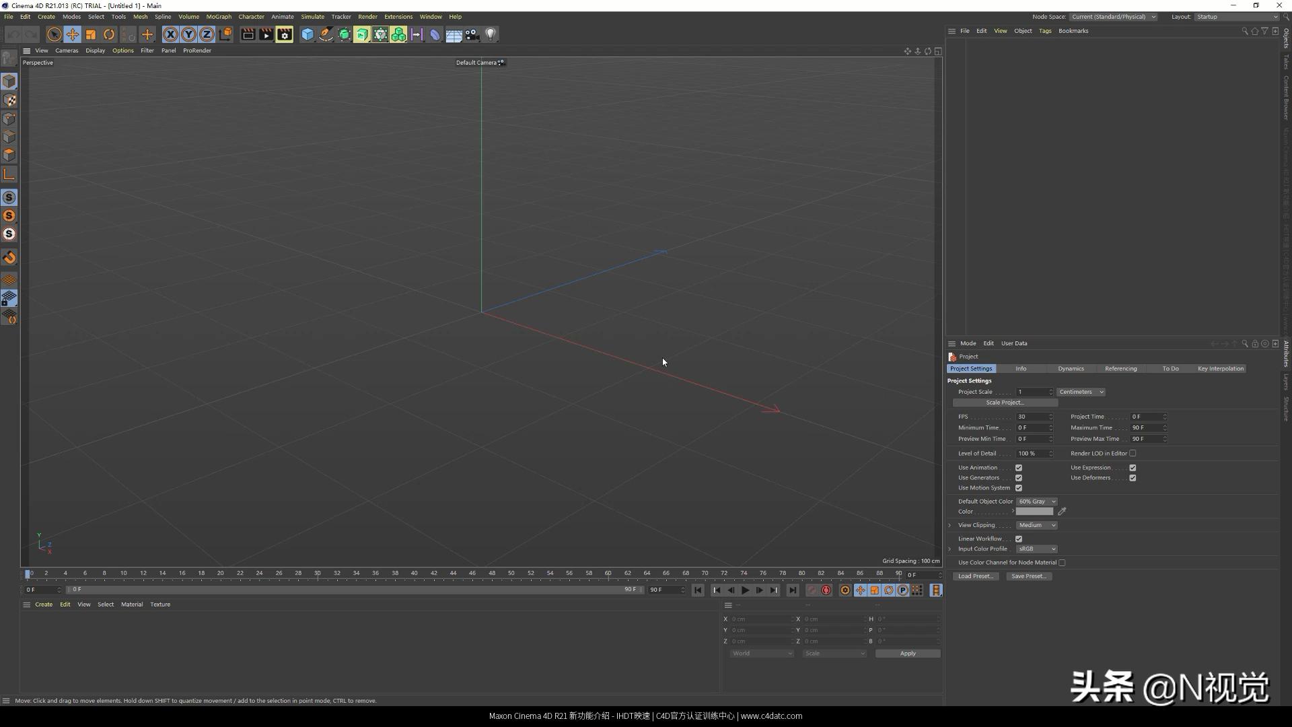The width and height of the screenshot is (1292, 727).
Task: Open the Centimeters unit dropdown
Action: click(x=1081, y=392)
